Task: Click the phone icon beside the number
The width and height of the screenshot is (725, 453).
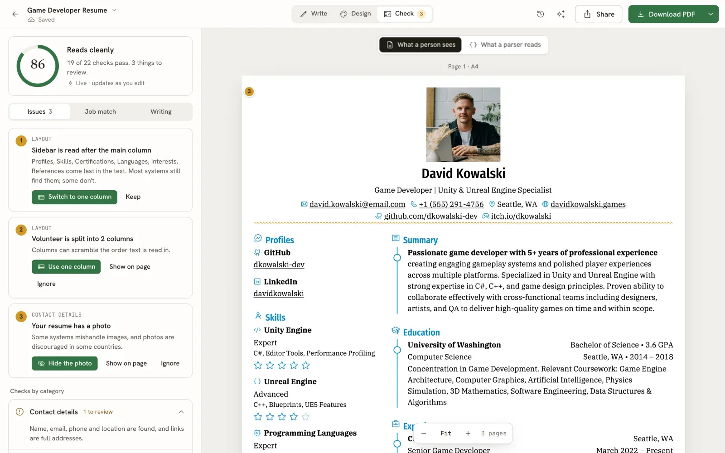Action: [x=414, y=204]
